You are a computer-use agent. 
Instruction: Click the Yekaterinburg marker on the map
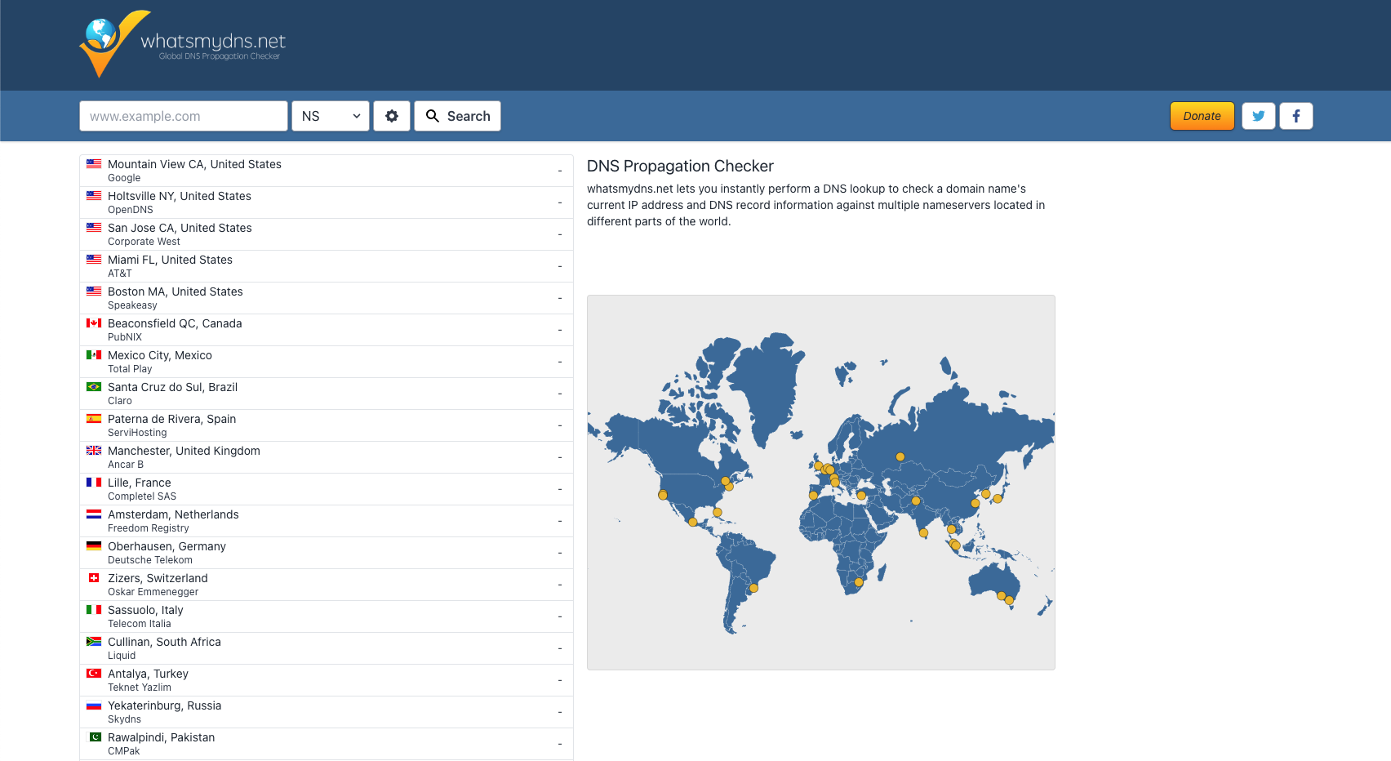[x=900, y=457]
